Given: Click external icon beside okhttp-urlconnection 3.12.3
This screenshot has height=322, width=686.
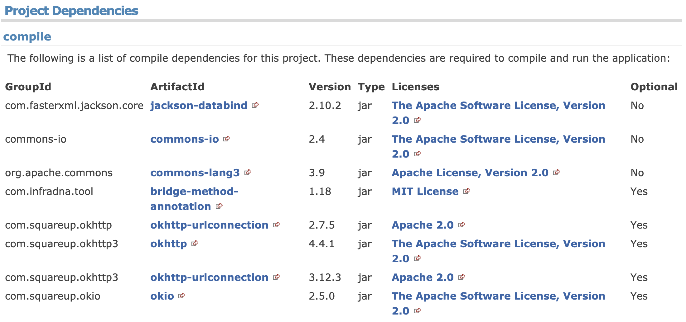Looking at the screenshot, I should 277,277.
